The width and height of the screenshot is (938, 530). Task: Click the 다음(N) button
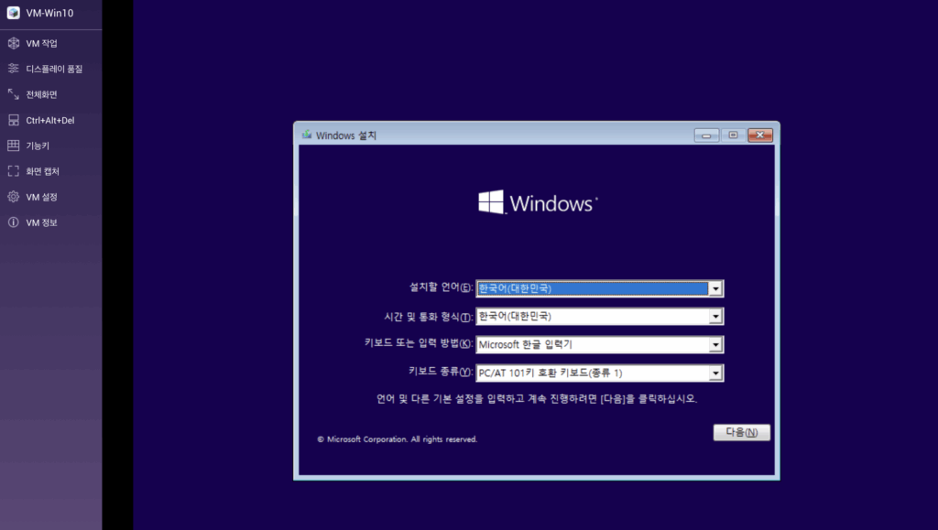coord(741,432)
